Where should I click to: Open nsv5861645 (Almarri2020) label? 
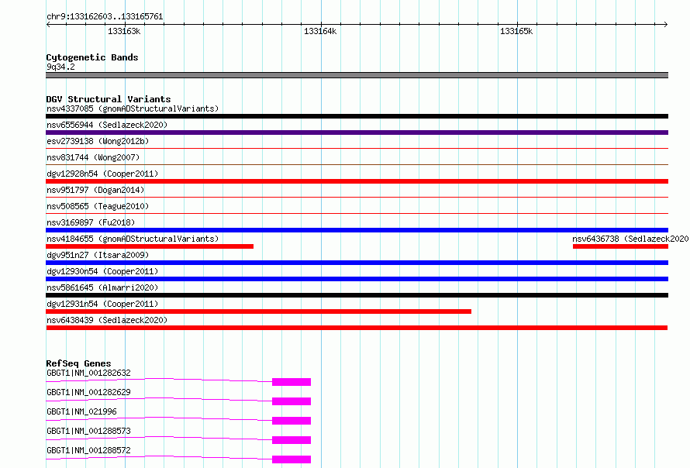tap(102, 287)
